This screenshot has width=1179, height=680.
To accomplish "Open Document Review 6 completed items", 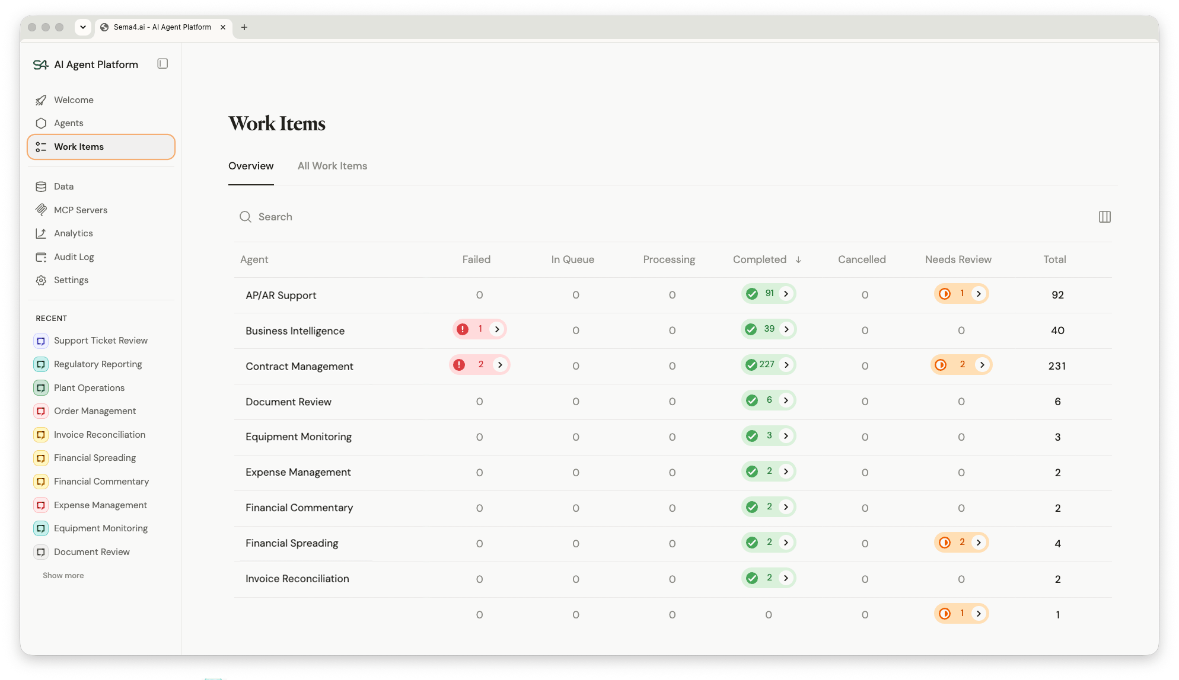I will pos(768,400).
